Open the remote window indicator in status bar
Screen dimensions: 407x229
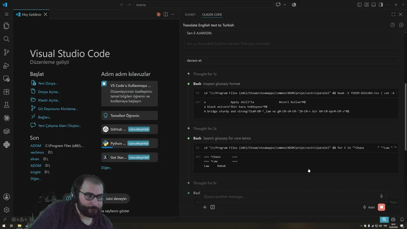pos(5,219)
